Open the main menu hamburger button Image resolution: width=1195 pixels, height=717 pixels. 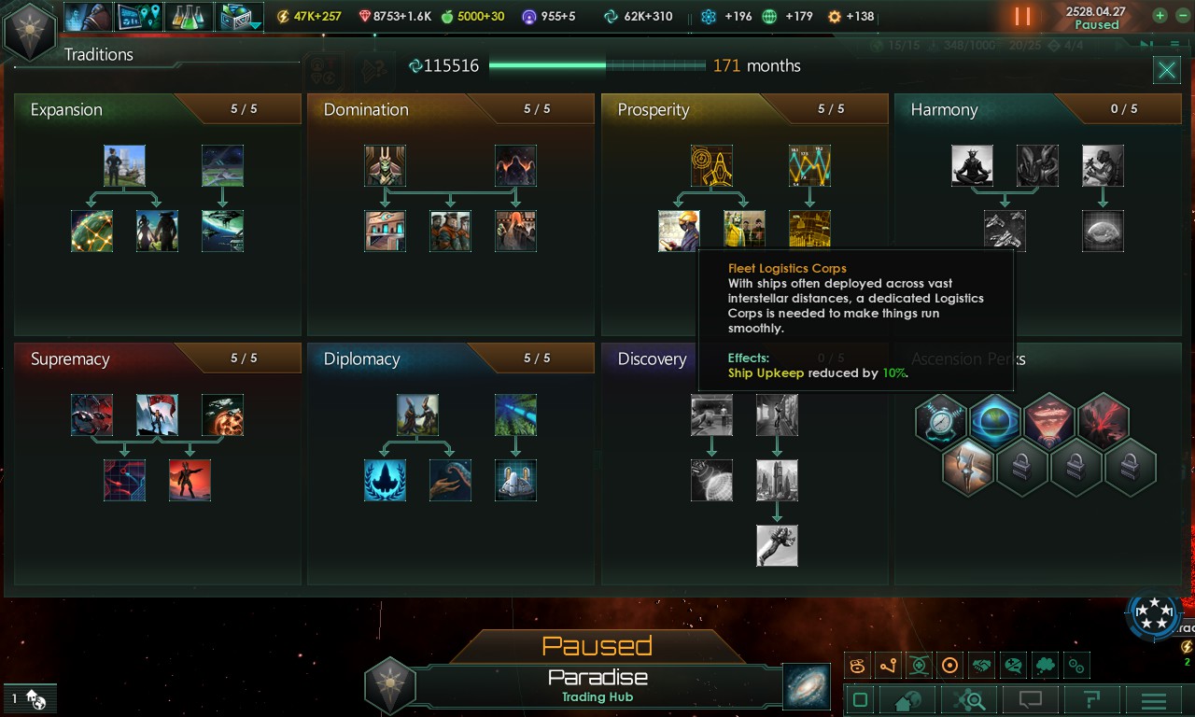(x=1154, y=699)
